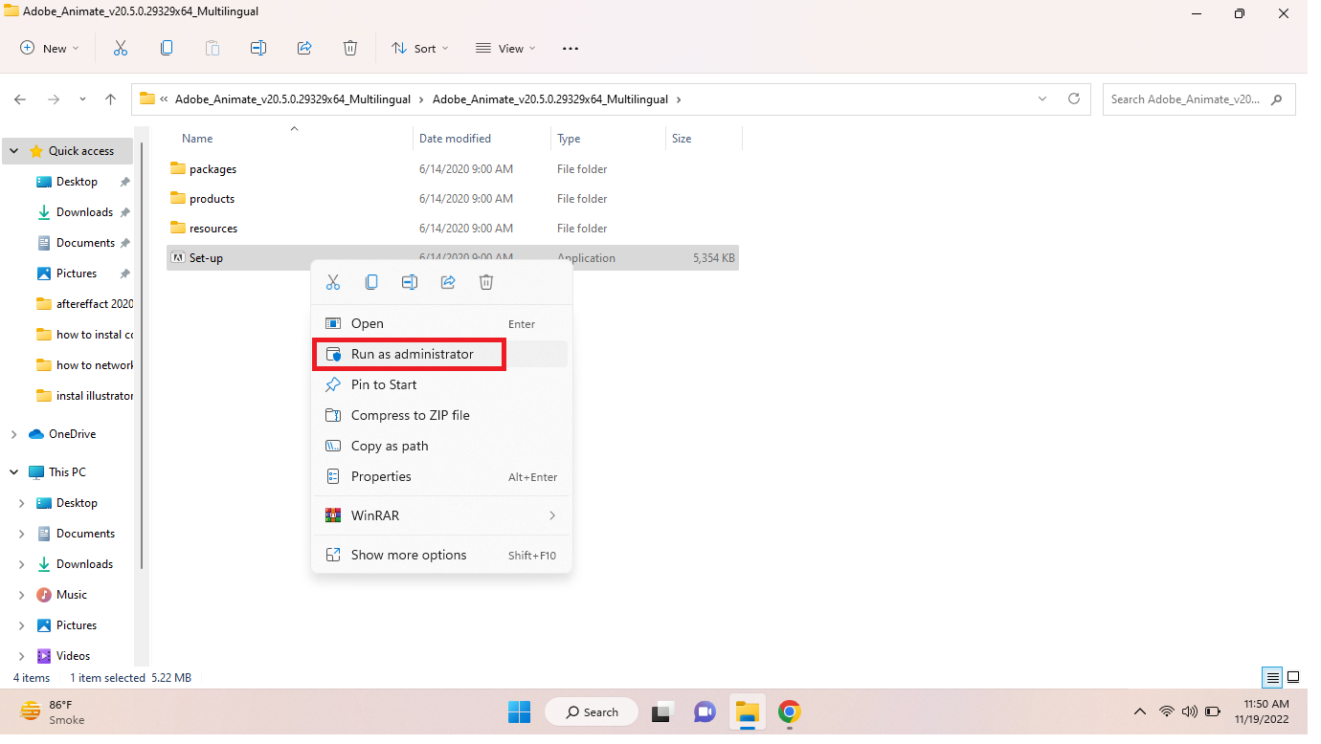This screenshot has width=1321, height=744.
Task: Open recent locations dropdown arrow
Action: 82,98
